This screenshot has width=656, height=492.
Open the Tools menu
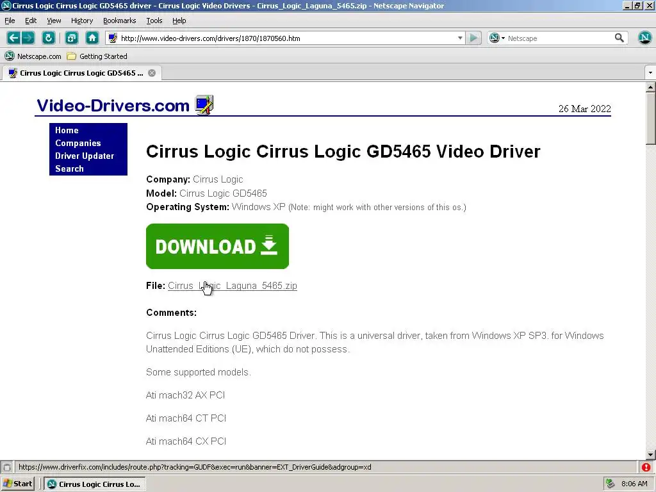pos(154,20)
